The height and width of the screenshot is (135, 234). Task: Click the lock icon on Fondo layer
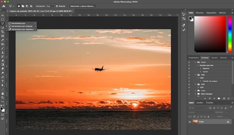click(228, 122)
